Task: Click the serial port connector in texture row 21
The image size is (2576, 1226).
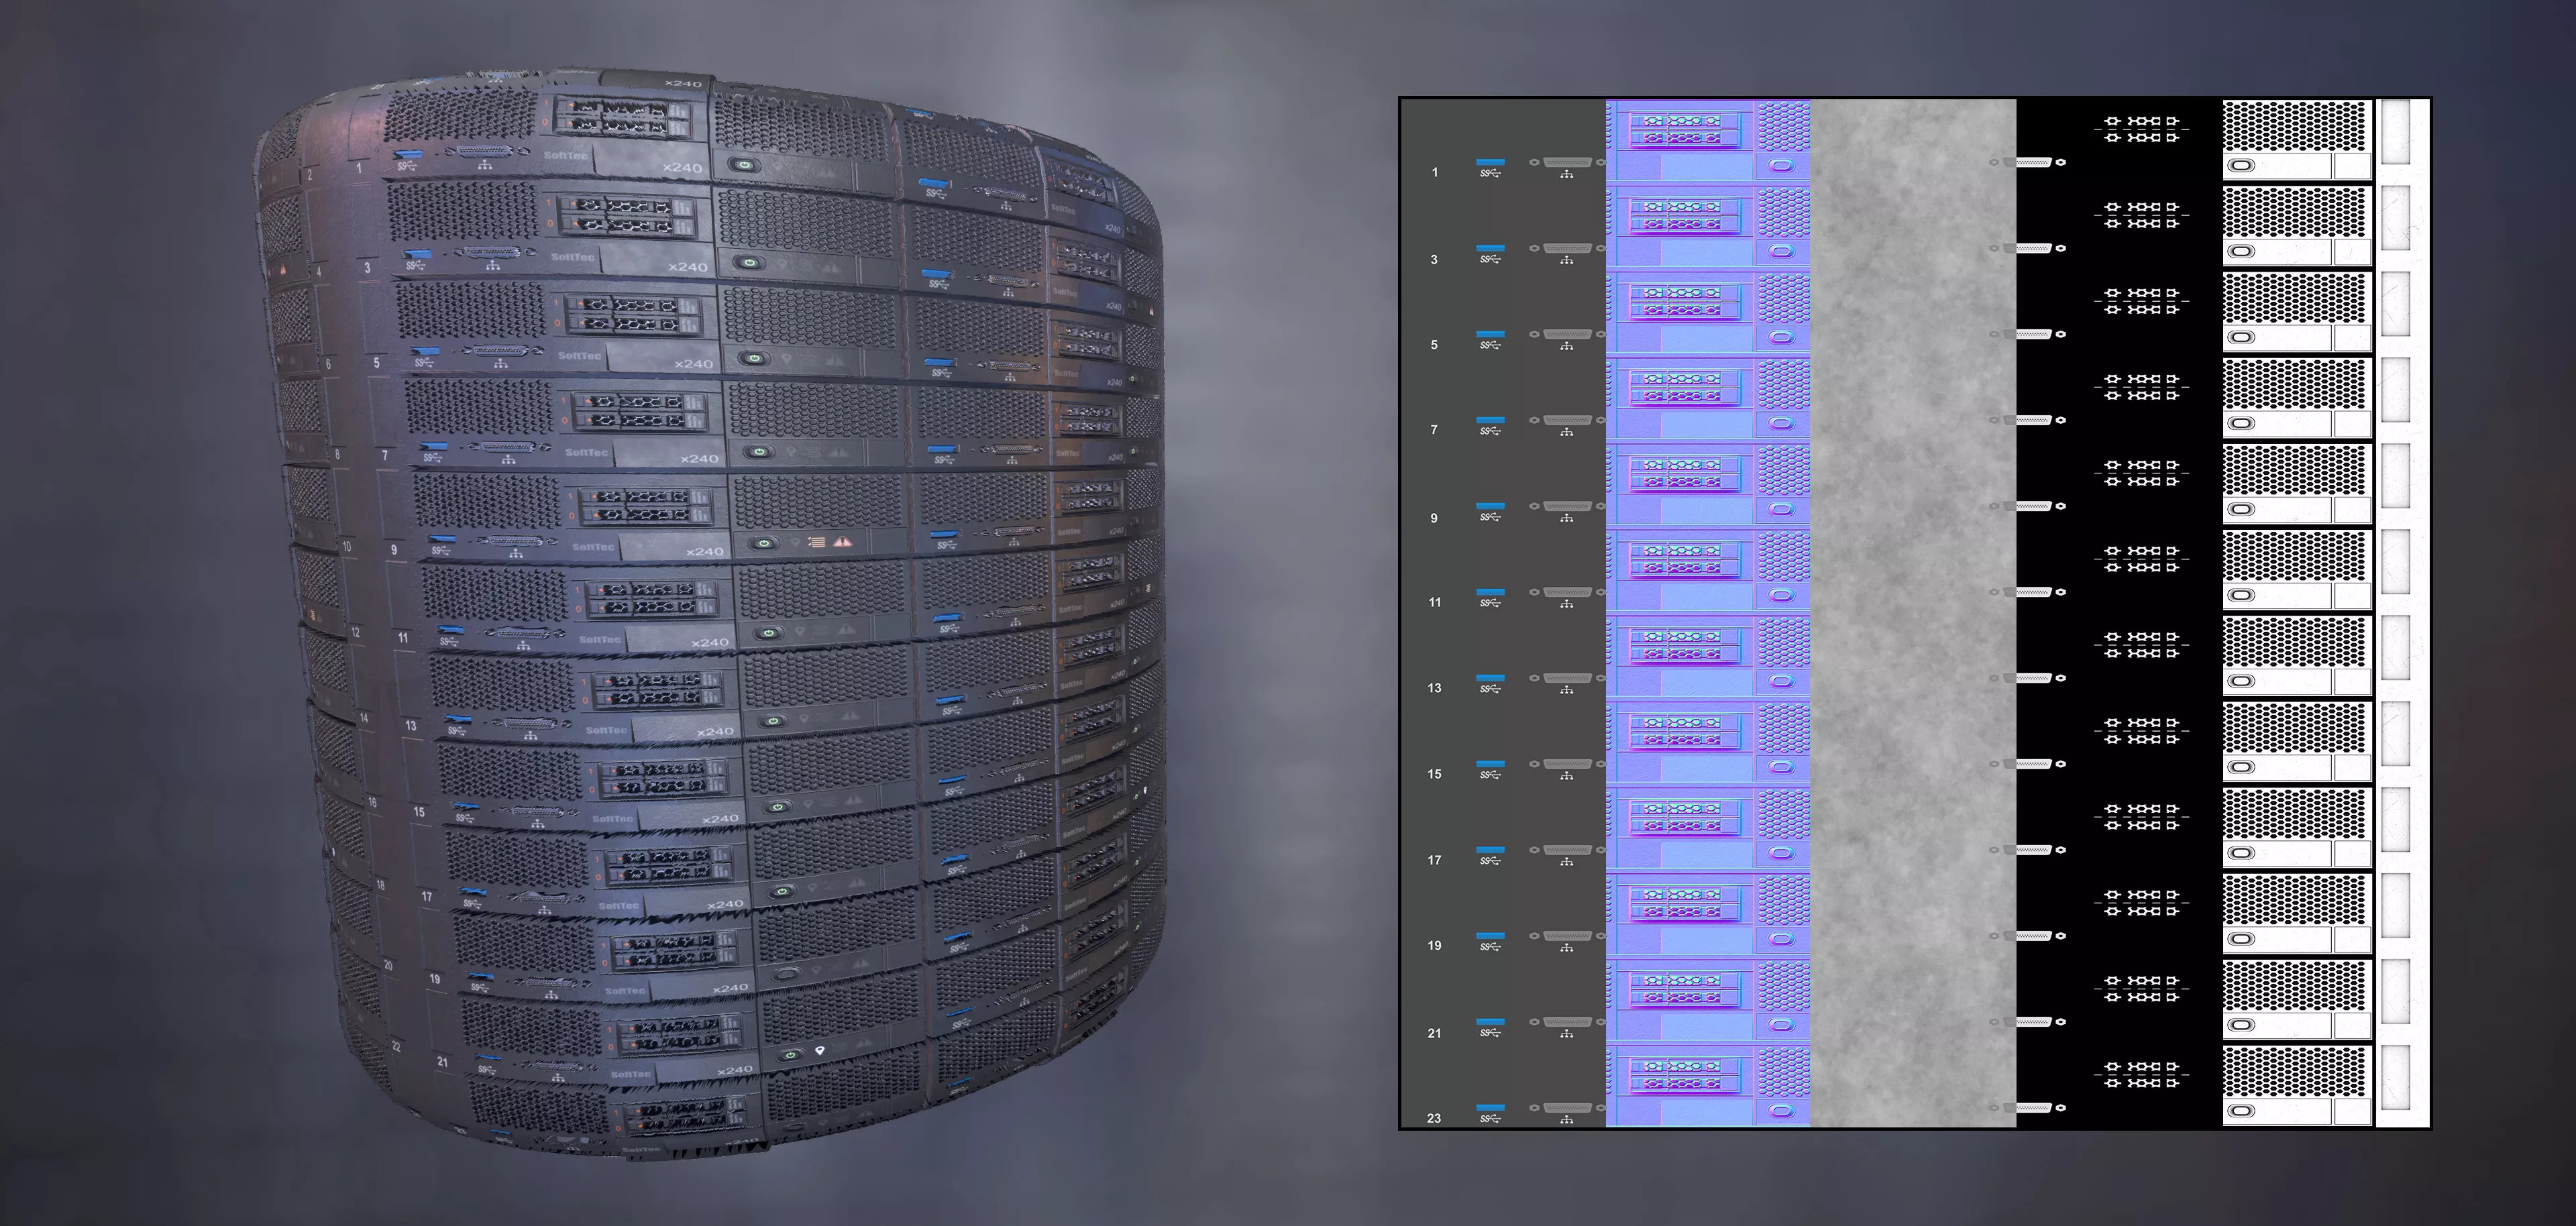Action: [1567, 1021]
